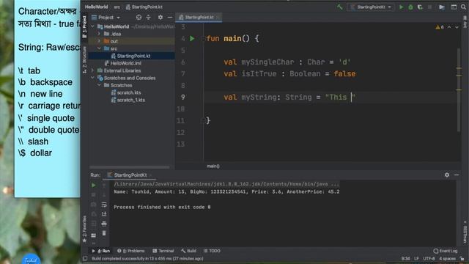Click the Stop button in the top toolbar
The height and width of the screenshot is (264, 469).
[x=430, y=7]
